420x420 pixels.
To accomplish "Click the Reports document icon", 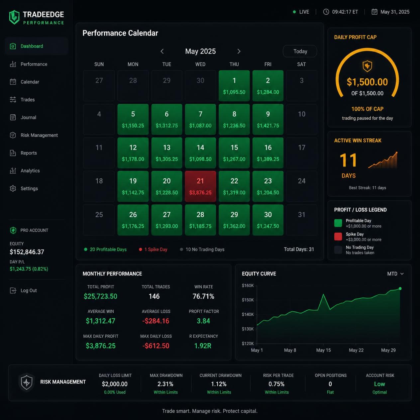I will tap(13, 153).
